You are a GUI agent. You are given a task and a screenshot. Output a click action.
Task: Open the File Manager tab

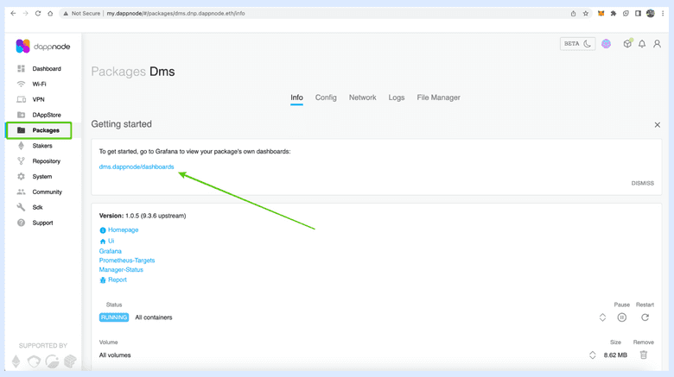point(438,97)
